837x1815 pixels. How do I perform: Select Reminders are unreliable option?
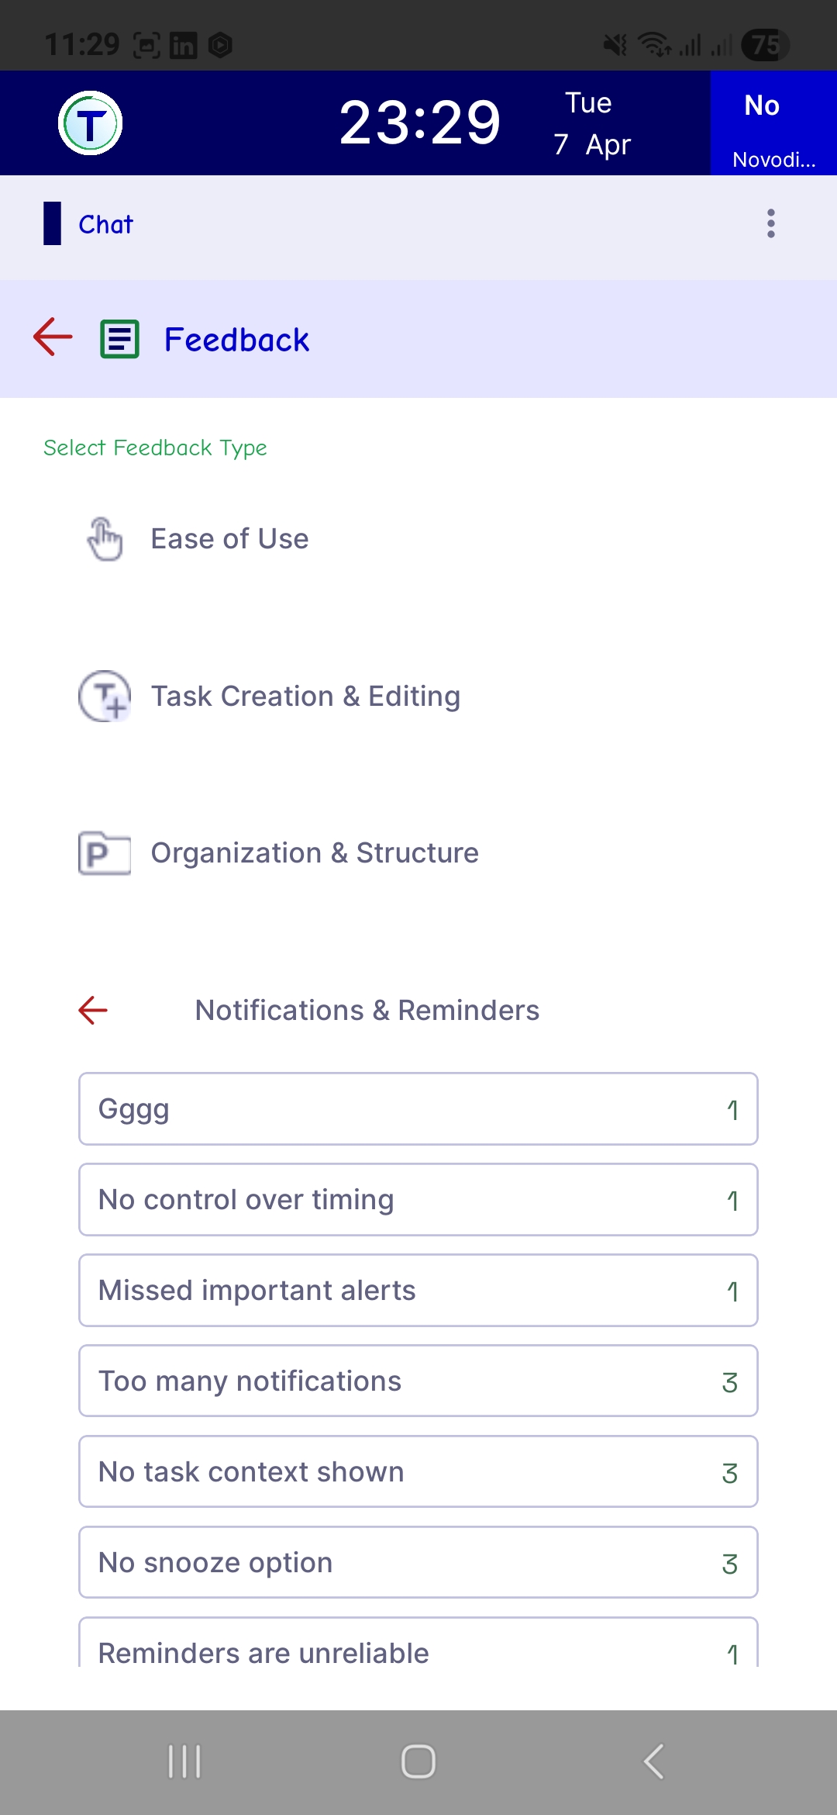[x=418, y=1648]
